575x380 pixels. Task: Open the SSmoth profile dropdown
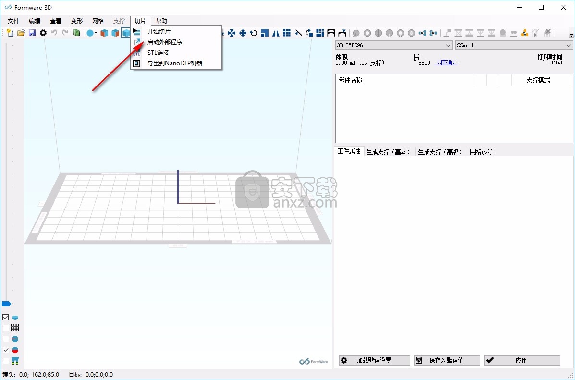point(514,45)
